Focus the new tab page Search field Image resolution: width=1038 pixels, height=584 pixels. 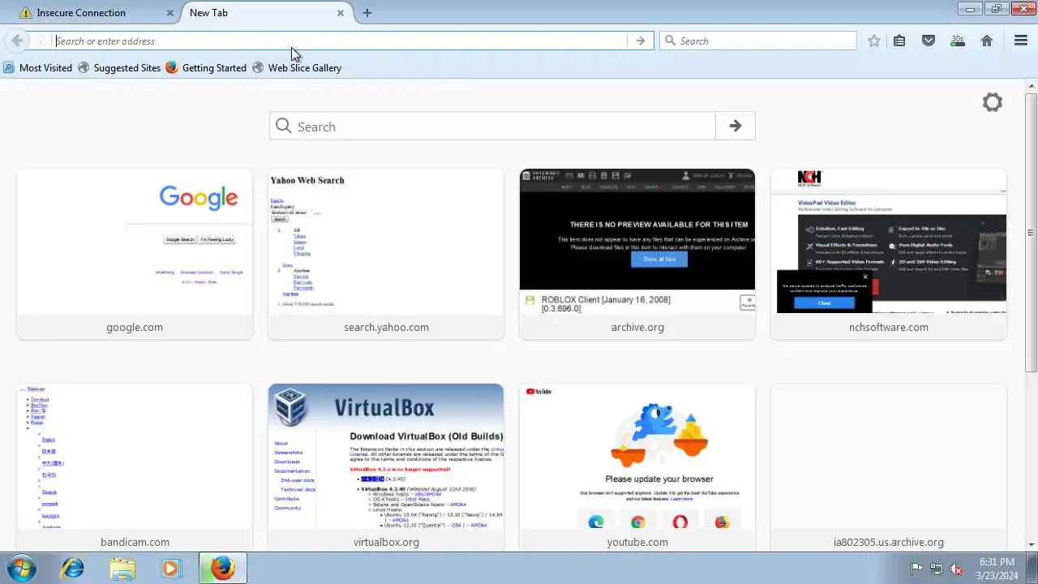click(493, 126)
